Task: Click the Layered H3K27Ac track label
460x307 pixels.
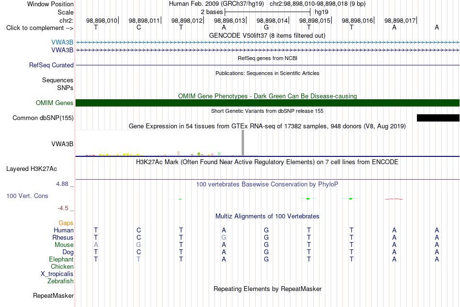Action: [31, 169]
